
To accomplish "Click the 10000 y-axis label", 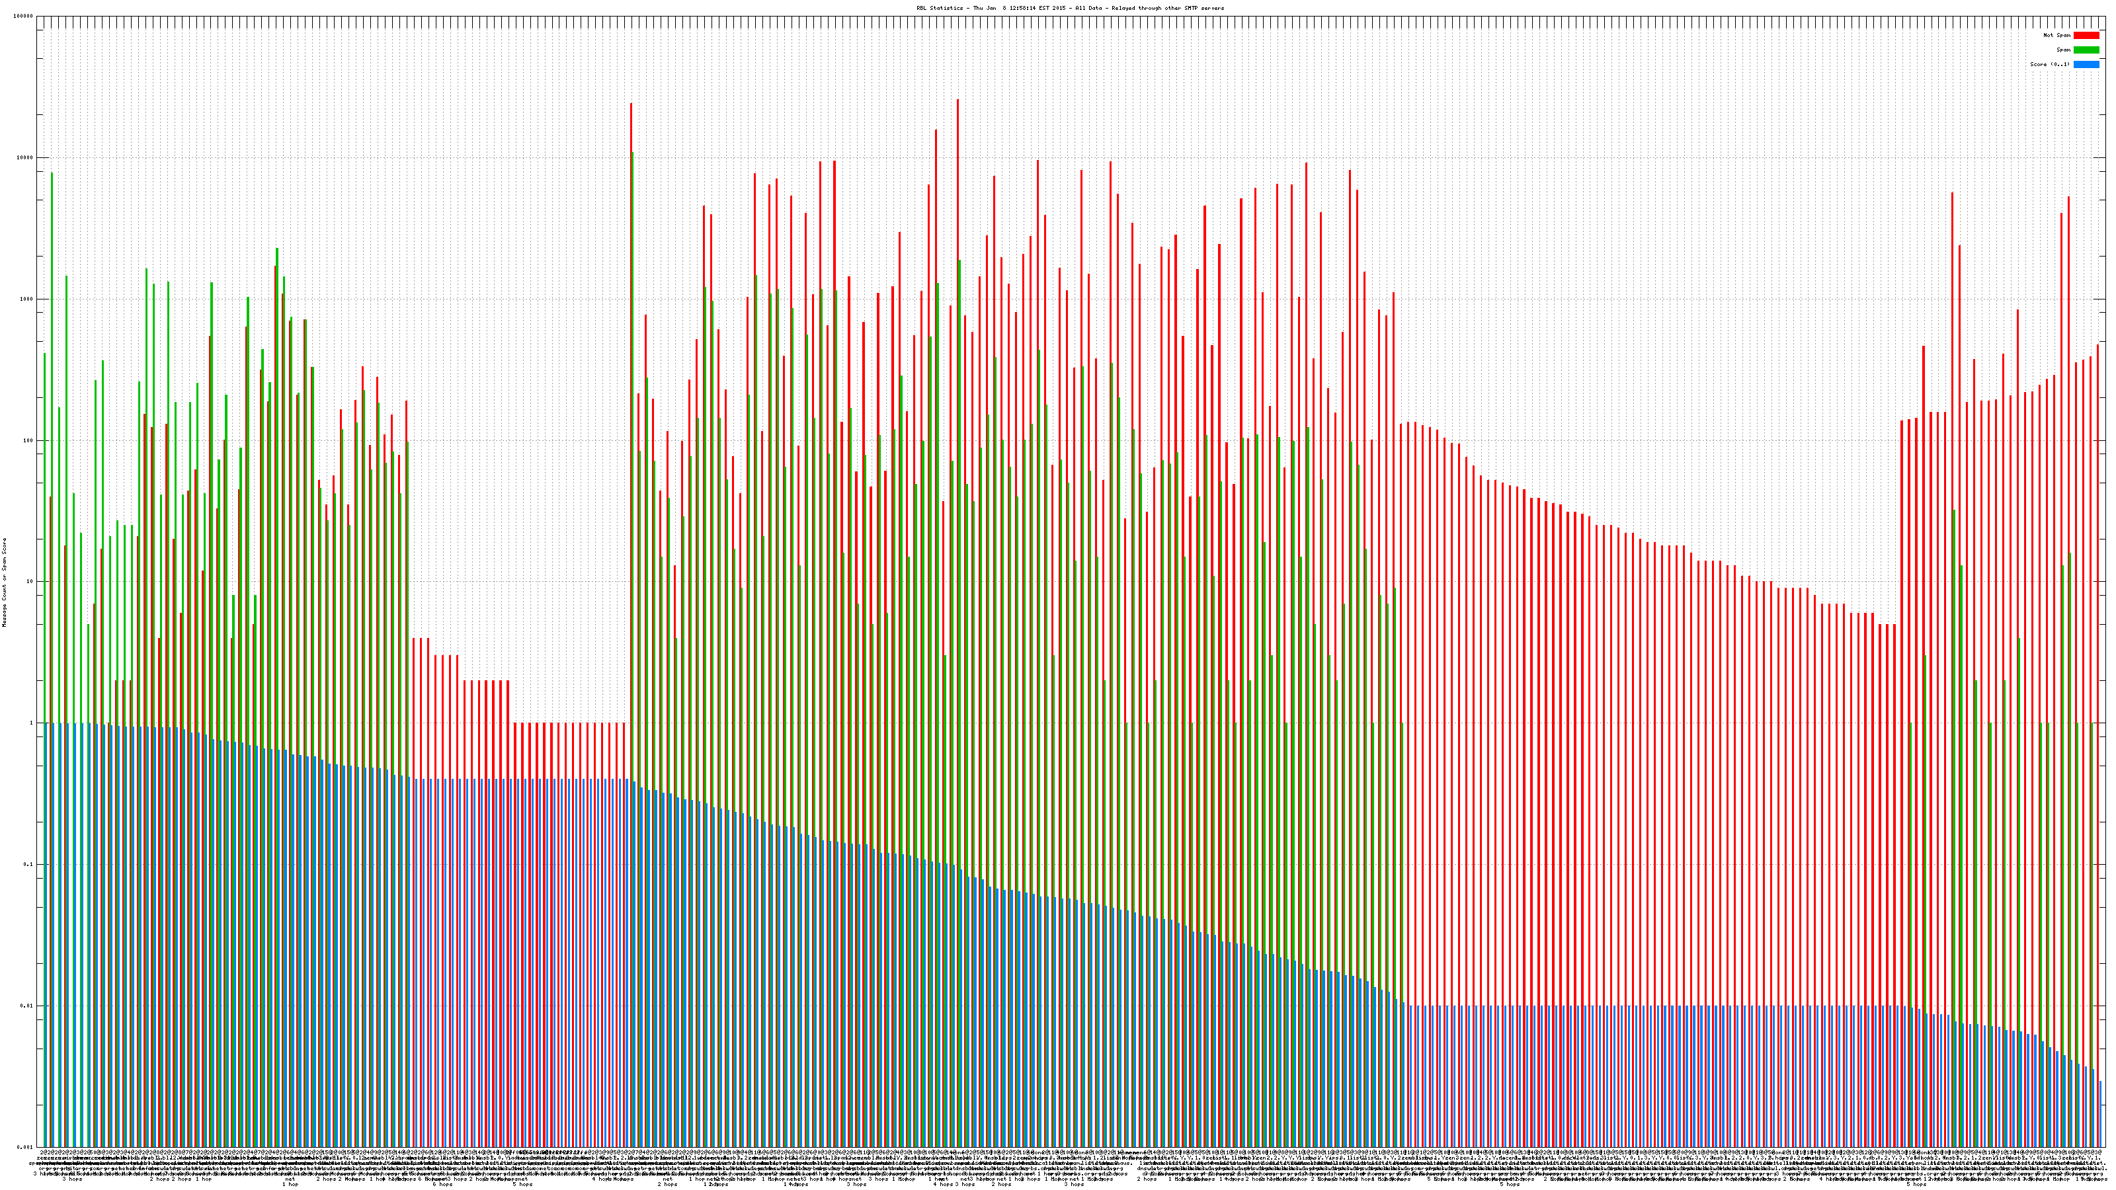I will 26,158.
